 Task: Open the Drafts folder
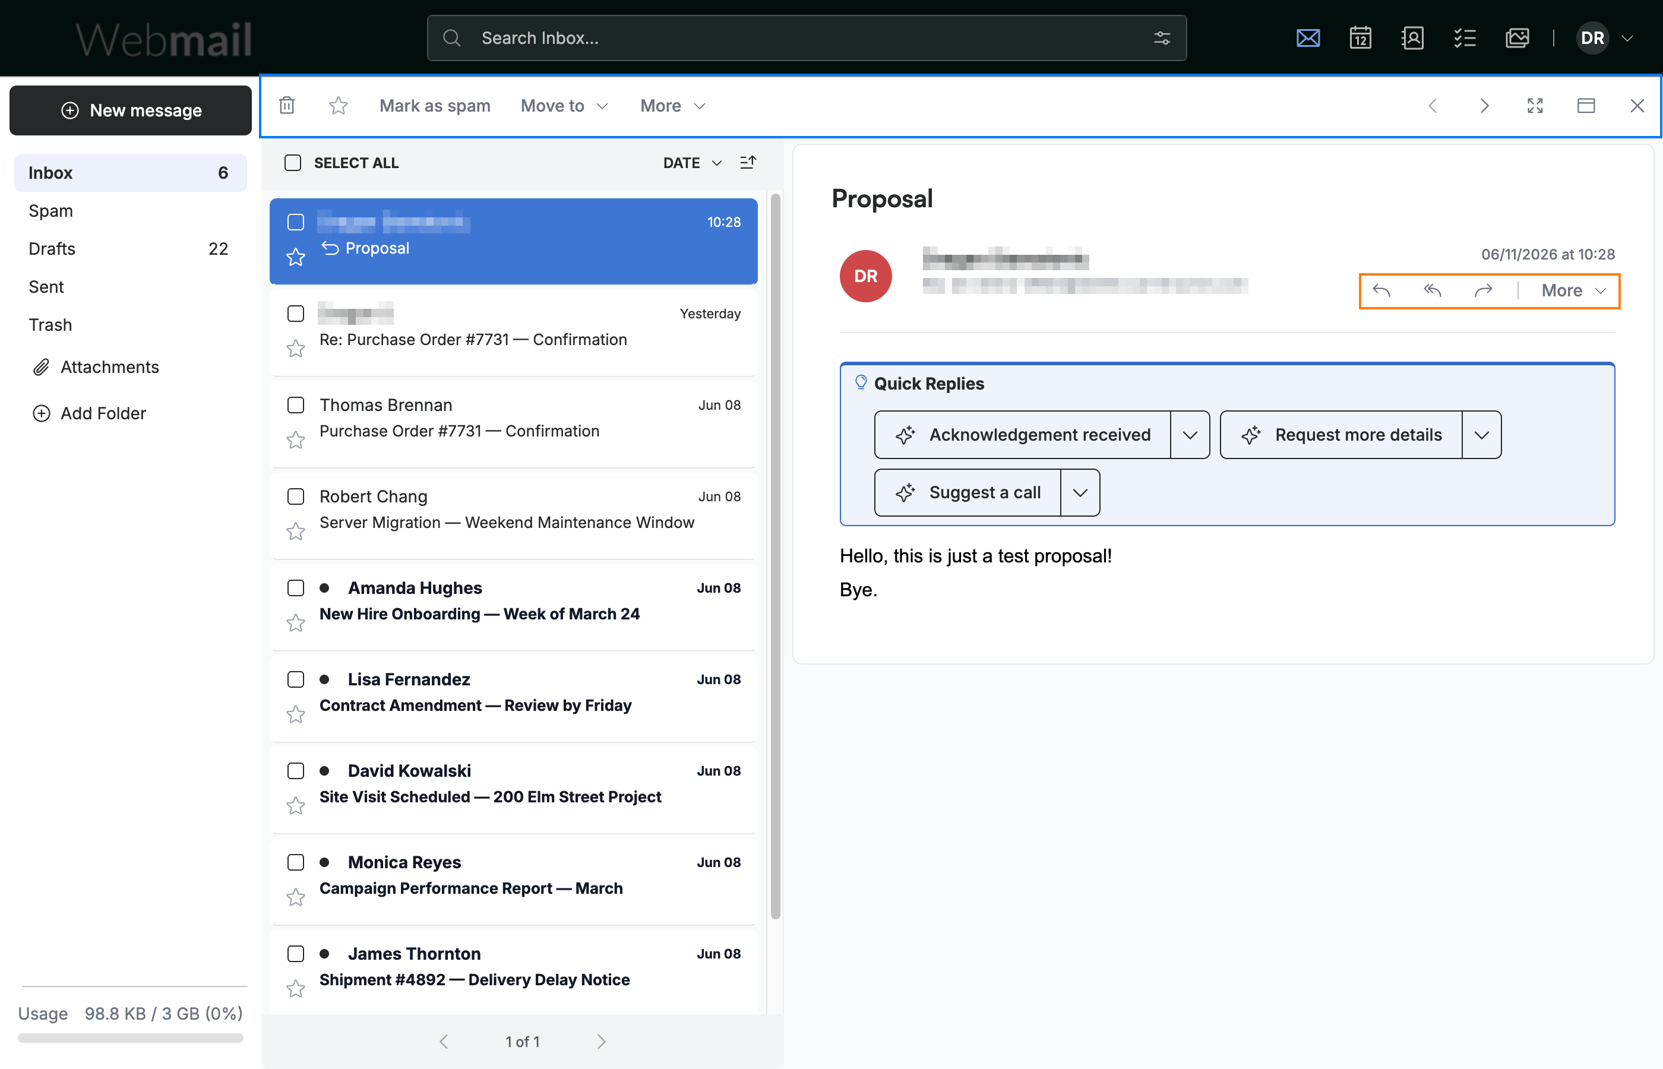pos(131,248)
